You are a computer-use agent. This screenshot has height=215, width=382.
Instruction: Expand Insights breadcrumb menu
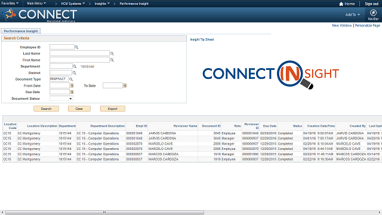[x=102, y=4]
